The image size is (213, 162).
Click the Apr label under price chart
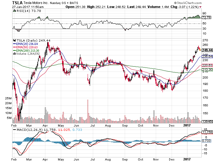point(45,125)
